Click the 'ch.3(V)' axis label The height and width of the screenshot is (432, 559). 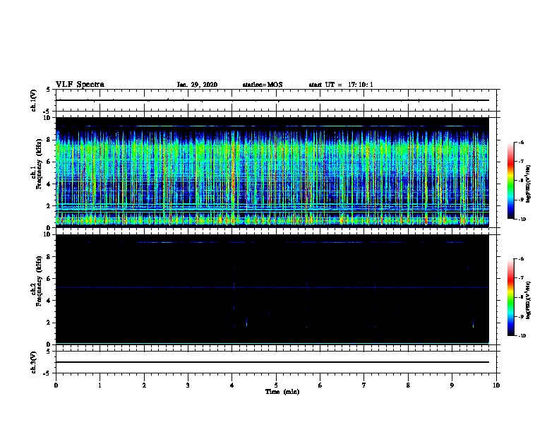point(33,362)
